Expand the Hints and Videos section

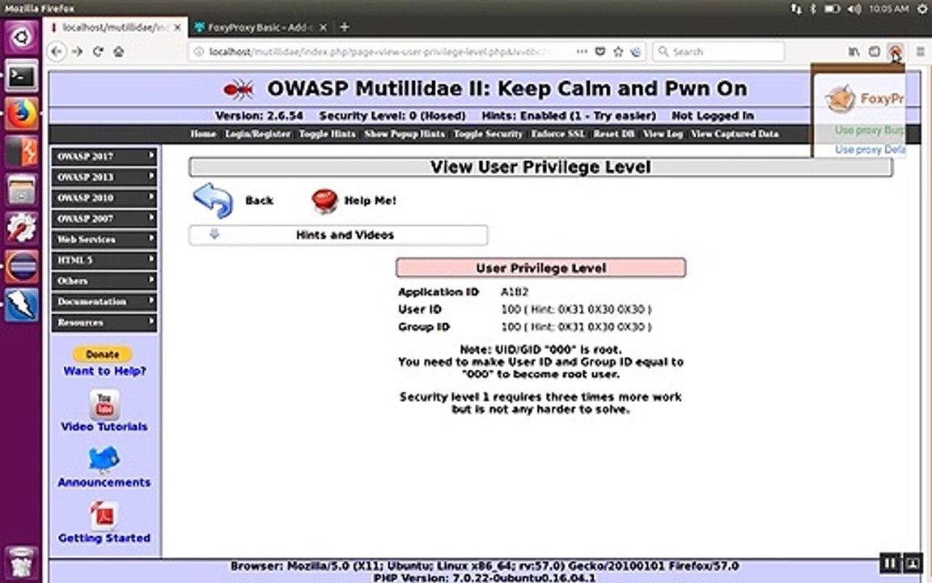(x=338, y=235)
